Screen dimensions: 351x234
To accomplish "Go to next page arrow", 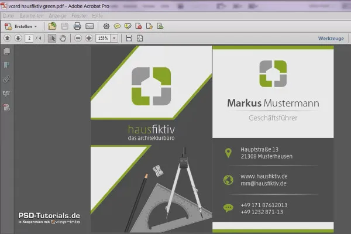I will point(18,38).
